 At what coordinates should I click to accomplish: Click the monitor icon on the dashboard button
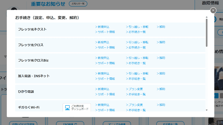67,107
